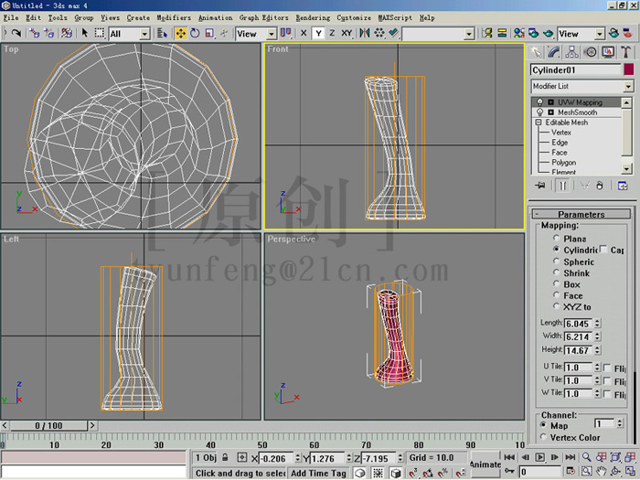Viewport: 640px width, 480px height.
Task: Click the Arc Rotate viewport icon
Action: [615, 472]
